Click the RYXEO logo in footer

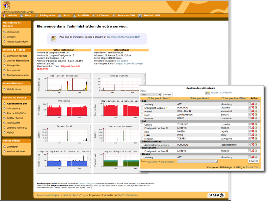[216, 195]
